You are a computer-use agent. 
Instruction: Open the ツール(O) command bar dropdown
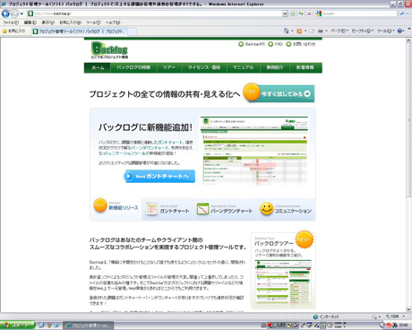click(386, 30)
